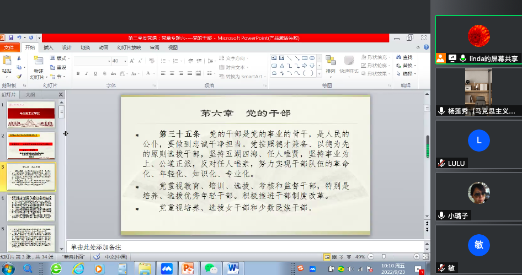Toggle underline text formatting
The width and height of the screenshot is (522, 275).
(x=94, y=73)
